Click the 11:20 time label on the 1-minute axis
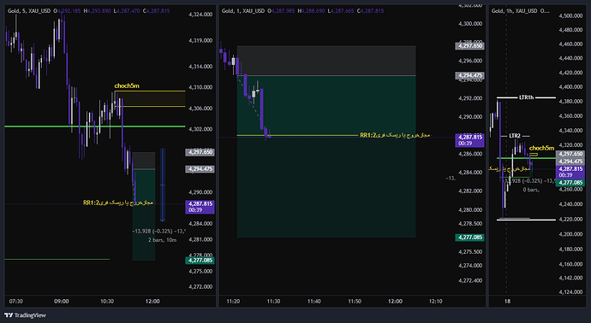This screenshot has width=591, height=323. pos(233,302)
